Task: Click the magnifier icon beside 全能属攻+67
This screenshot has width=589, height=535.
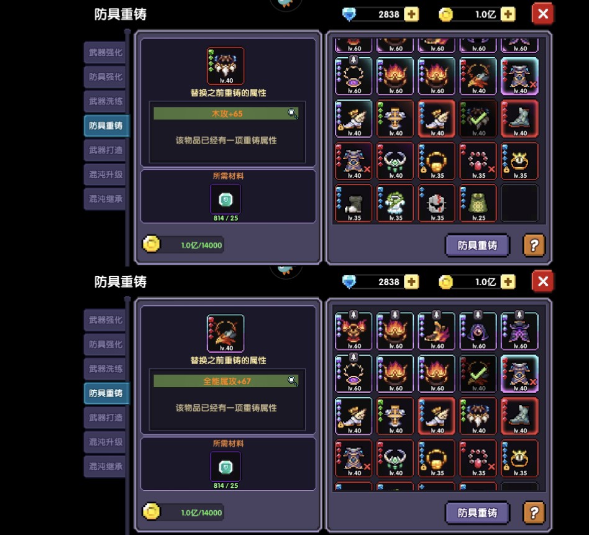Action: click(x=293, y=380)
